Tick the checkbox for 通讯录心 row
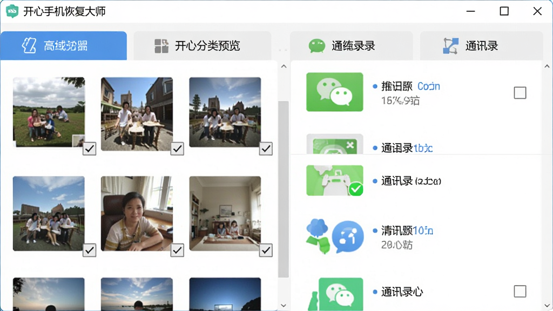The height and width of the screenshot is (311, 553). pyautogui.click(x=520, y=291)
